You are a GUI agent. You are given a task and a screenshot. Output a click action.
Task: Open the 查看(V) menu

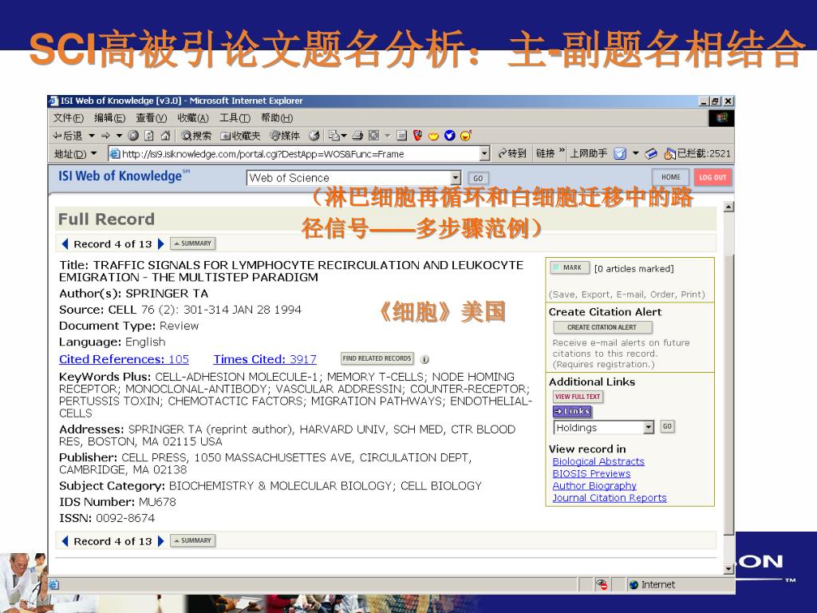coord(151,118)
